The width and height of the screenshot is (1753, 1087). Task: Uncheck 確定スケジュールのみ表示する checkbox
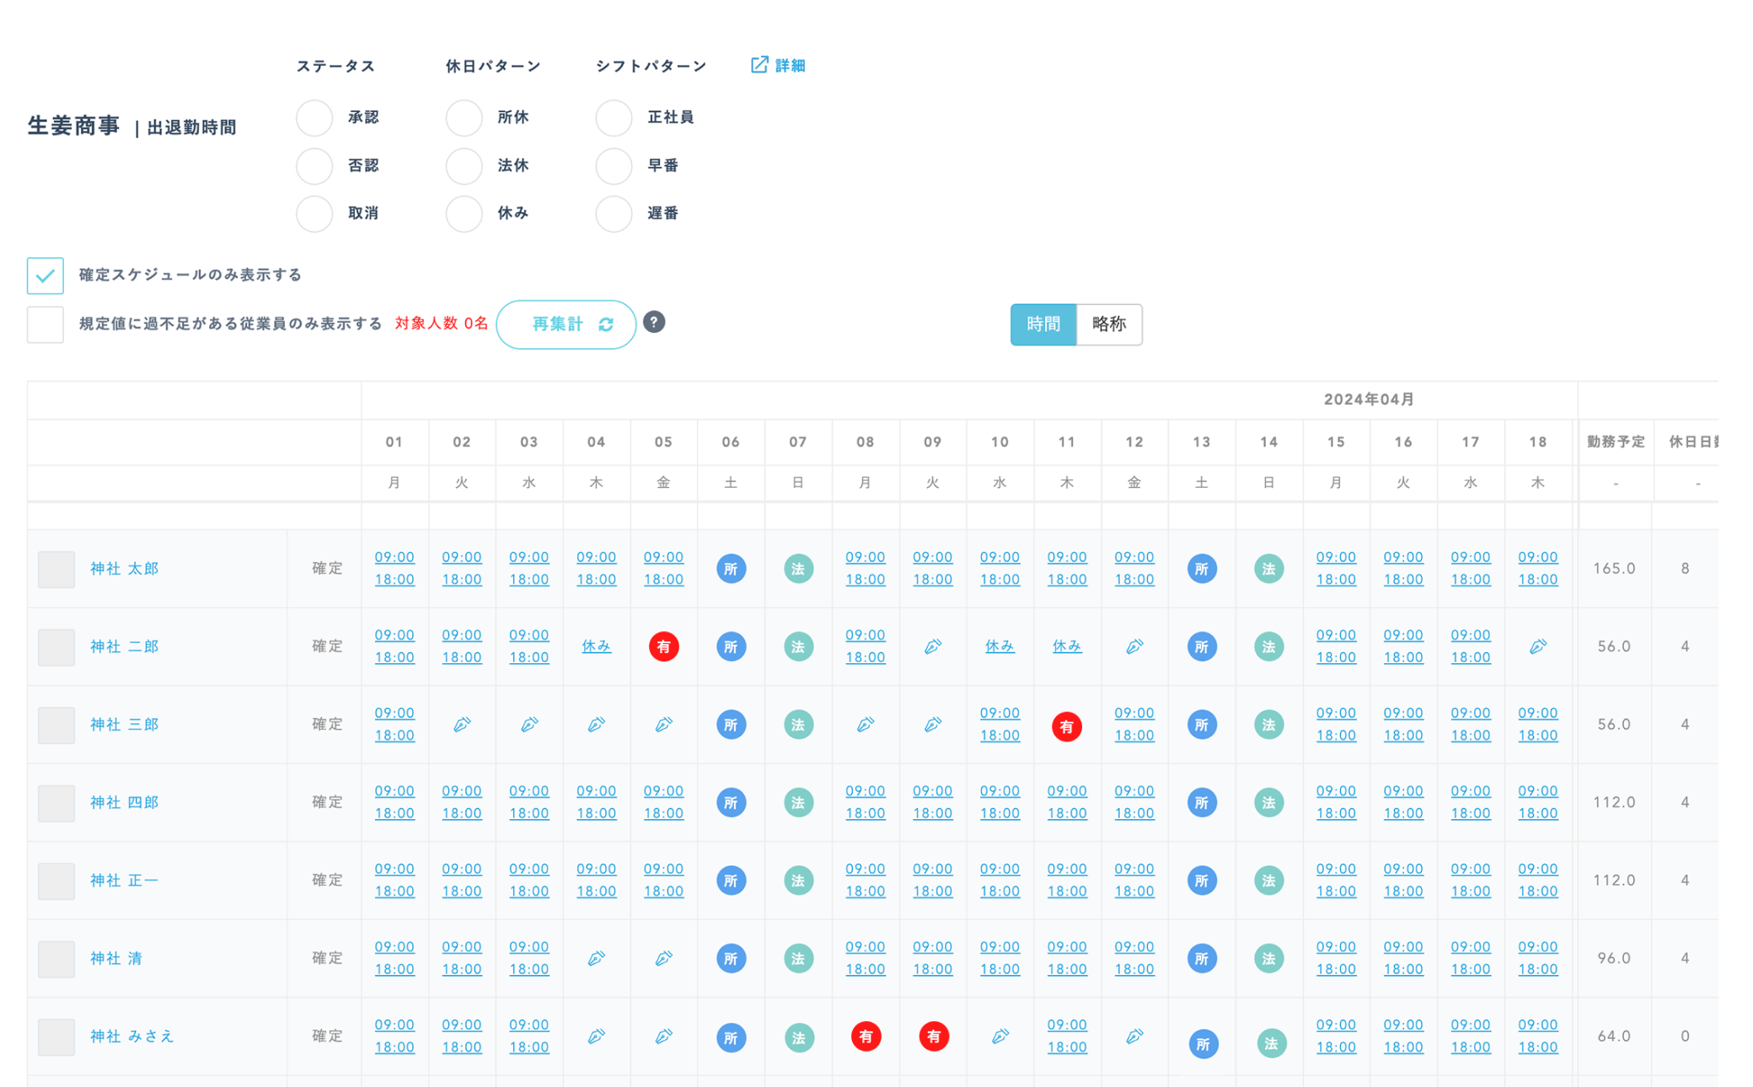tap(46, 276)
